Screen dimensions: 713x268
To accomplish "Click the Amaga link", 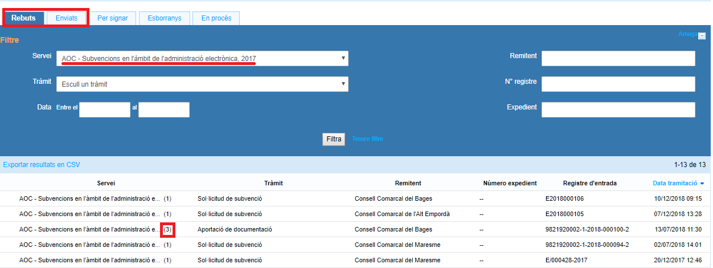I will (x=686, y=34).
